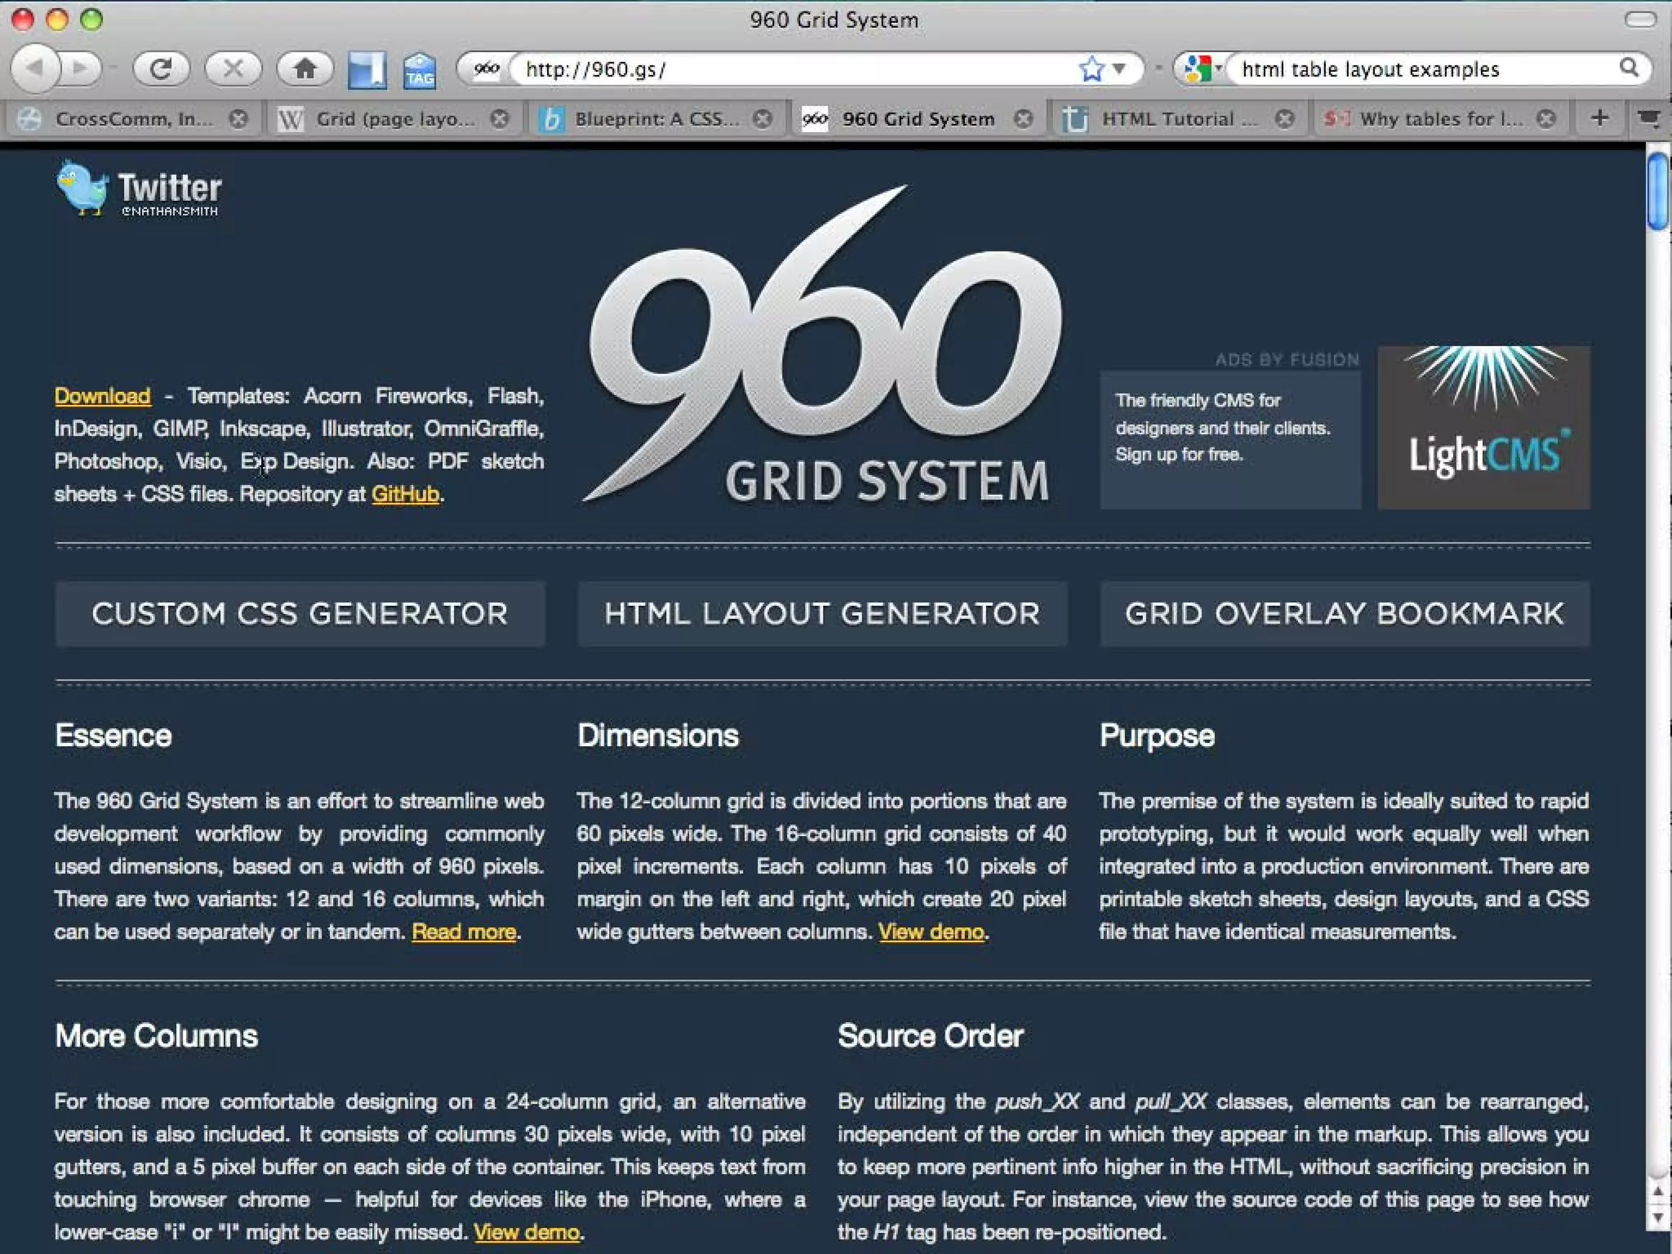This screenshot has width=1672, height=1254.
Task: Click the Twitter bird logo
Action: click(82, 189)
